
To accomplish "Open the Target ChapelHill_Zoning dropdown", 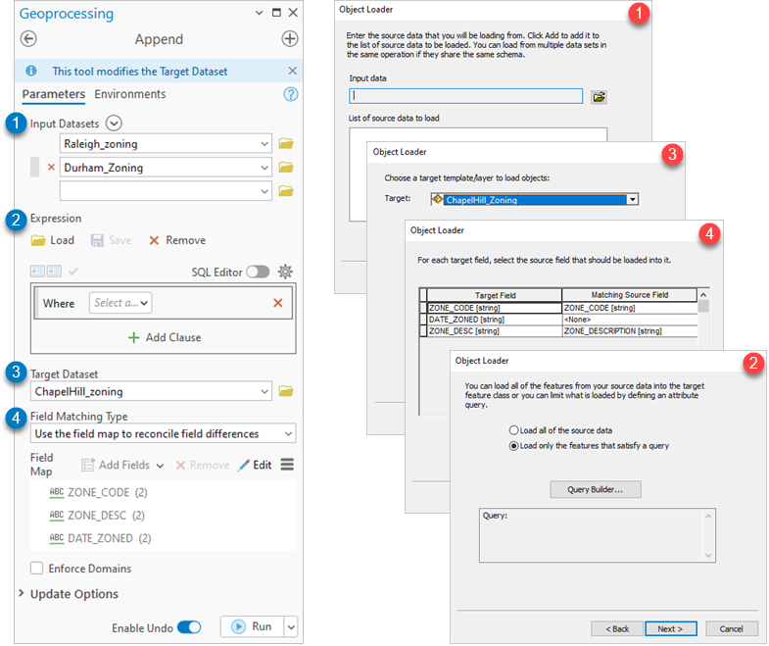I will tap(633, 199).
